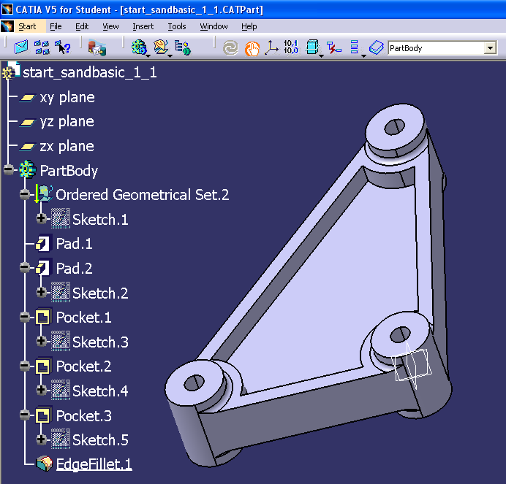Select the Pad.1 feature icon
The height and width of the screenshot is (484, 506).
click(43, 244)
